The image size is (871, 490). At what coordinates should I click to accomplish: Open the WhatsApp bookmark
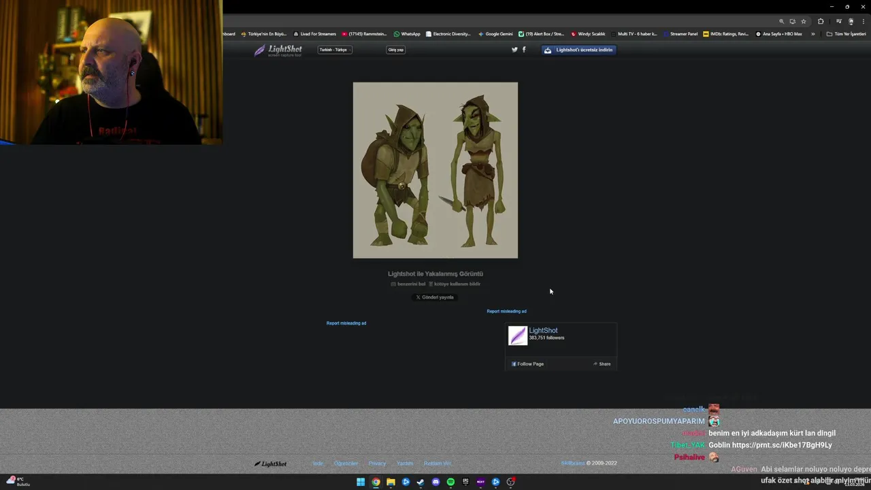click(x=407, y=34)
